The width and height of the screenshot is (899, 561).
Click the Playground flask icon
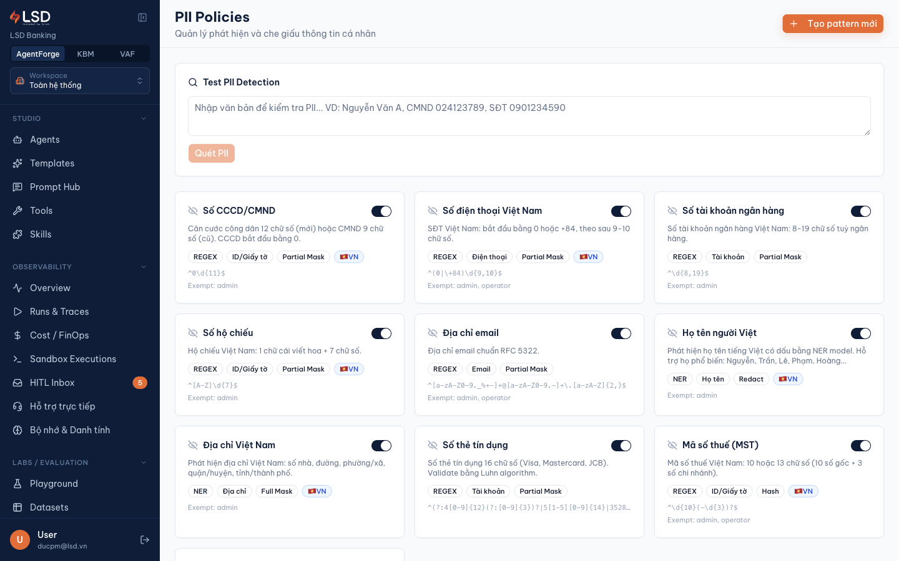tap(17, 484)
